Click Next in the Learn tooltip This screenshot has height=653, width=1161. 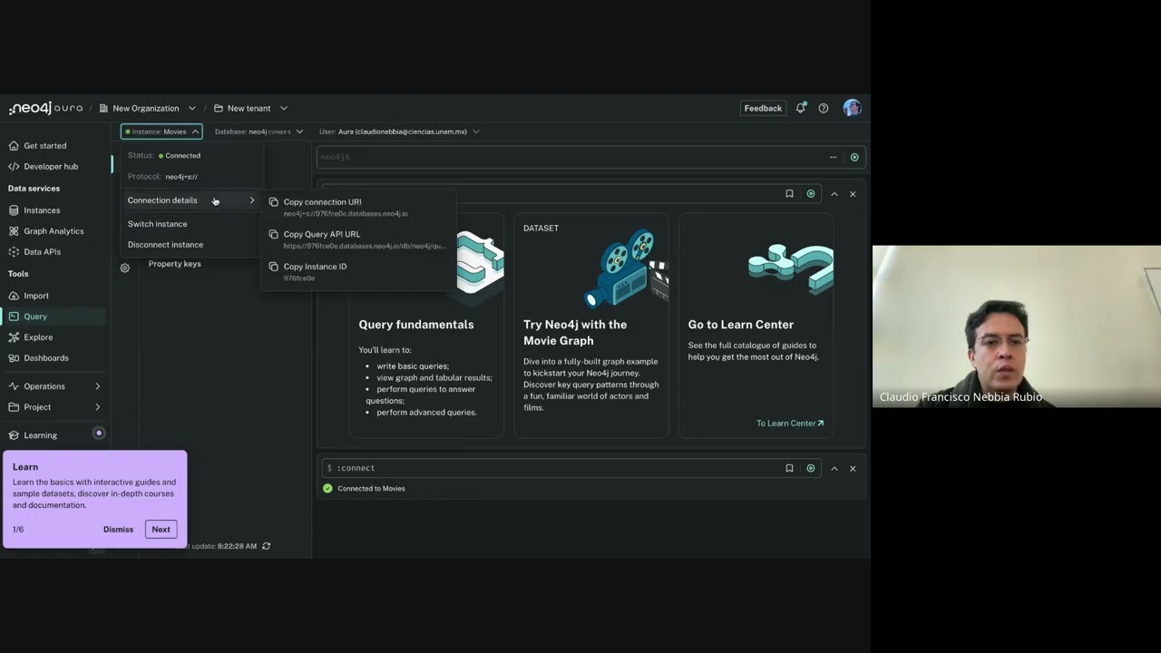[x=161, y=530]
